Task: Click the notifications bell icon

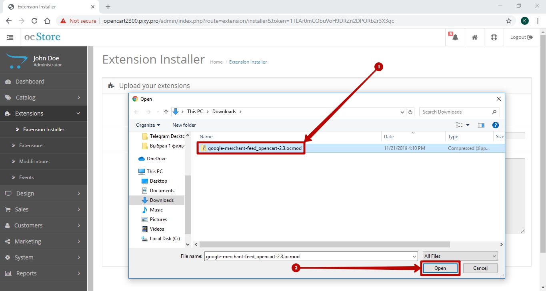Action: 455,37
